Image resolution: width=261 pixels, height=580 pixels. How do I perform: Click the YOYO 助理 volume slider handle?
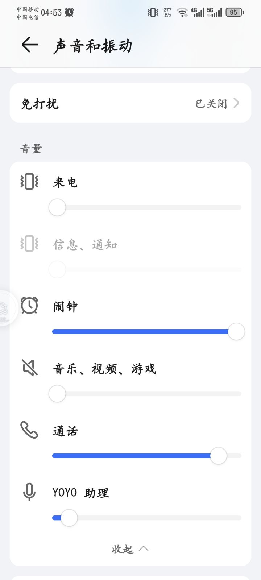pyautogui.click(x=69, y=518)
